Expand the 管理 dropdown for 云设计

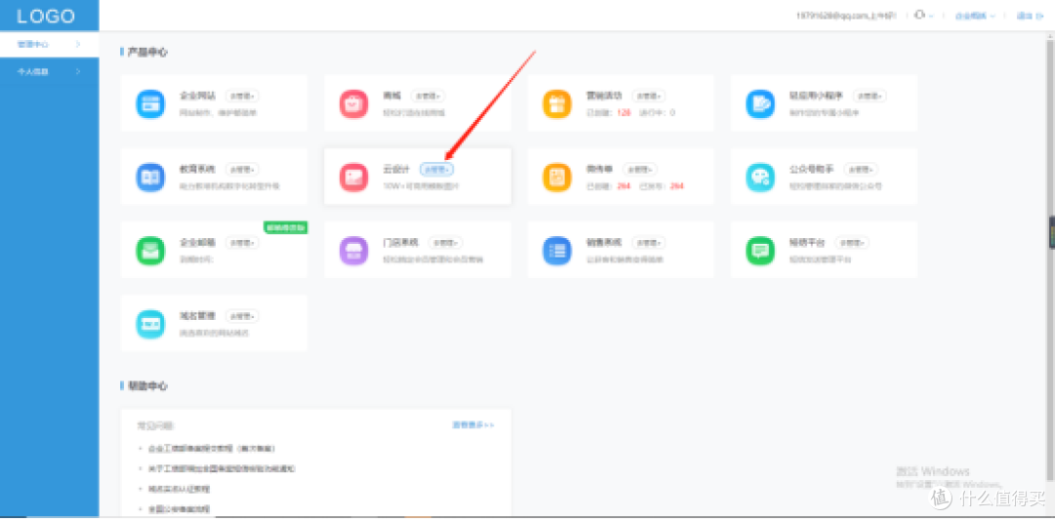coord(437,170)
